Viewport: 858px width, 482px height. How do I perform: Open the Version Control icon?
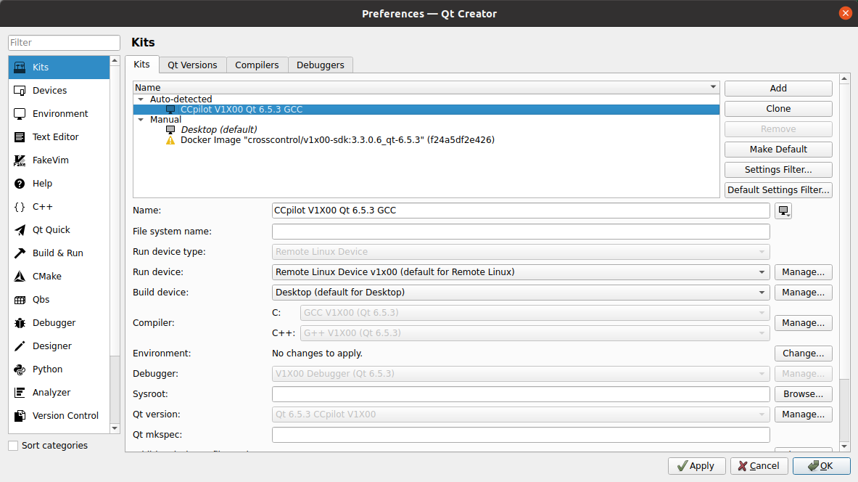click(x=20, y=416)
